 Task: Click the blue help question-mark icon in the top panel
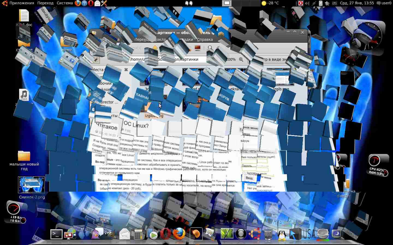[84, 3]
